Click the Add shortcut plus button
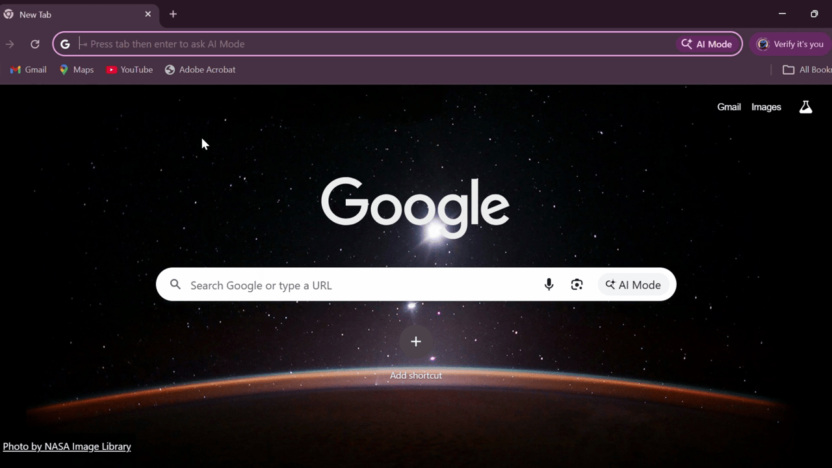 point(416,342)
